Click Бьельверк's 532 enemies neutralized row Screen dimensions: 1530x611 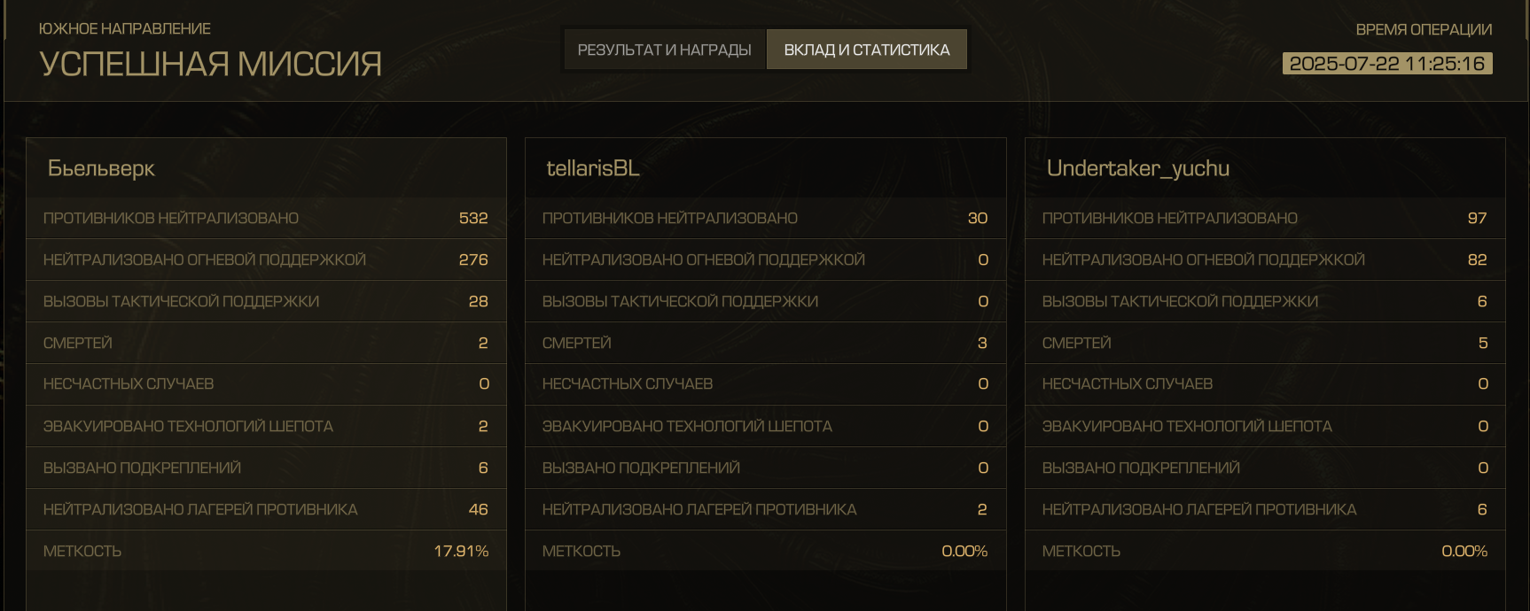coord(266,218)
